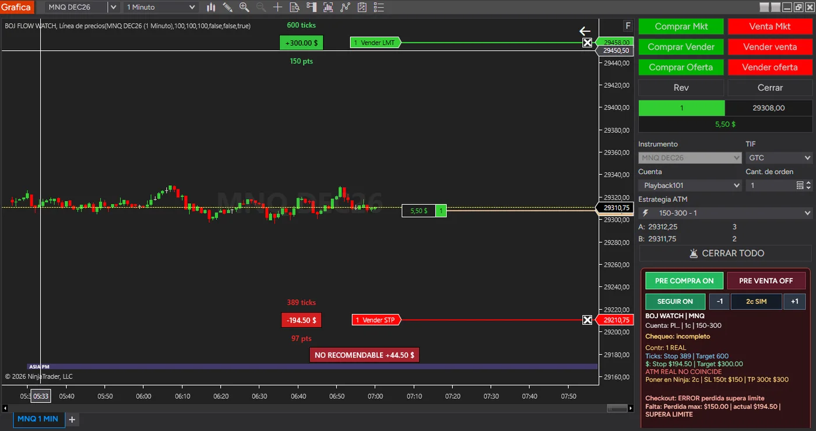The height and width of the screenshot is (431, 816).
Task: Click the Rev button
Action: tap(681, 87)
